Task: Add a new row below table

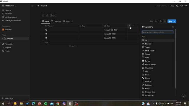Action: click(x=45, y=42)
